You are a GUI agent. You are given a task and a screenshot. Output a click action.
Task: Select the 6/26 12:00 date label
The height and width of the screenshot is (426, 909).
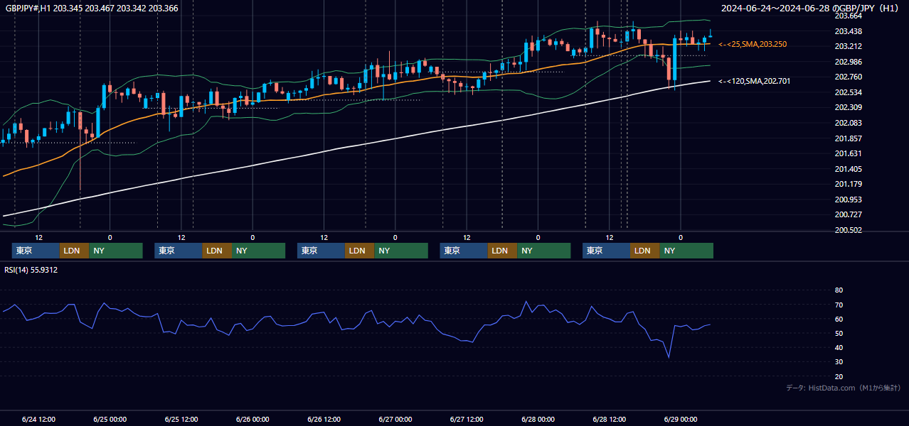(x=324, y=420)
